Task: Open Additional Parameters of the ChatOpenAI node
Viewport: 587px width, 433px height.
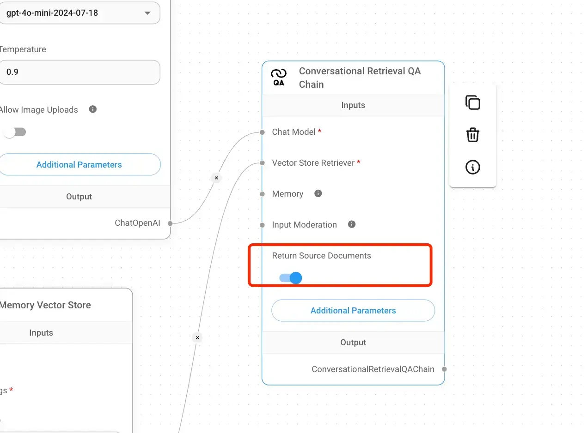Action: (x=79, y=165)
